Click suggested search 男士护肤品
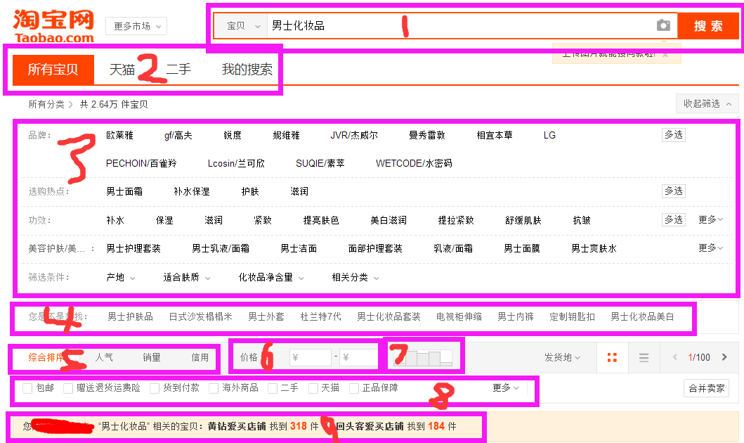 131,316
